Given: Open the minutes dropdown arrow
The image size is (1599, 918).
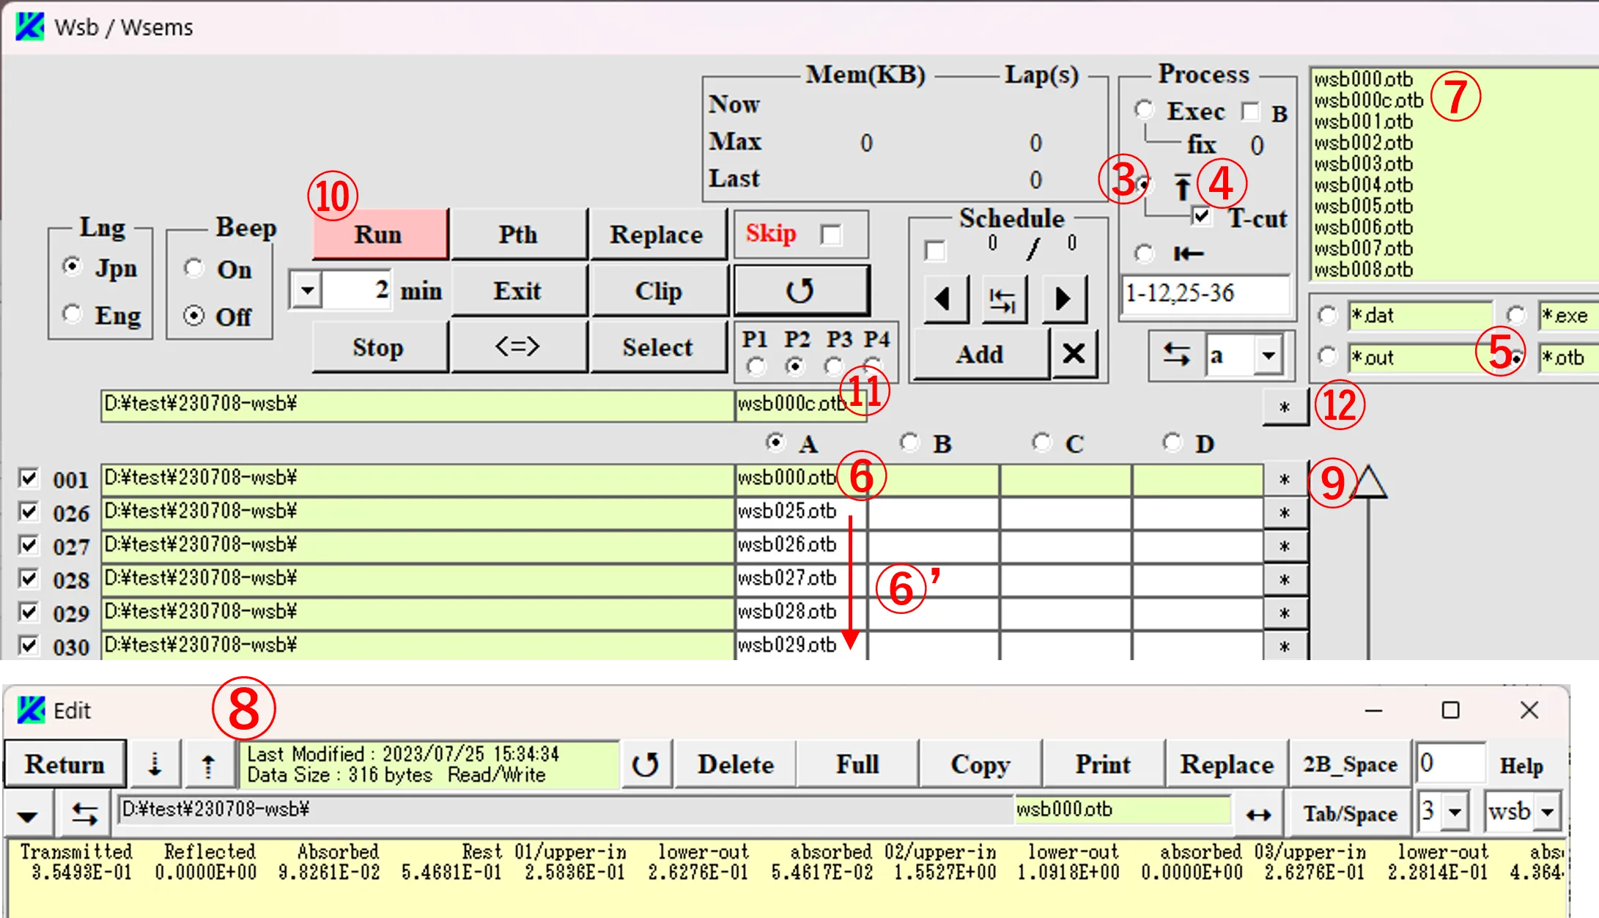Looking at the screenshot, I should [307, 291].
